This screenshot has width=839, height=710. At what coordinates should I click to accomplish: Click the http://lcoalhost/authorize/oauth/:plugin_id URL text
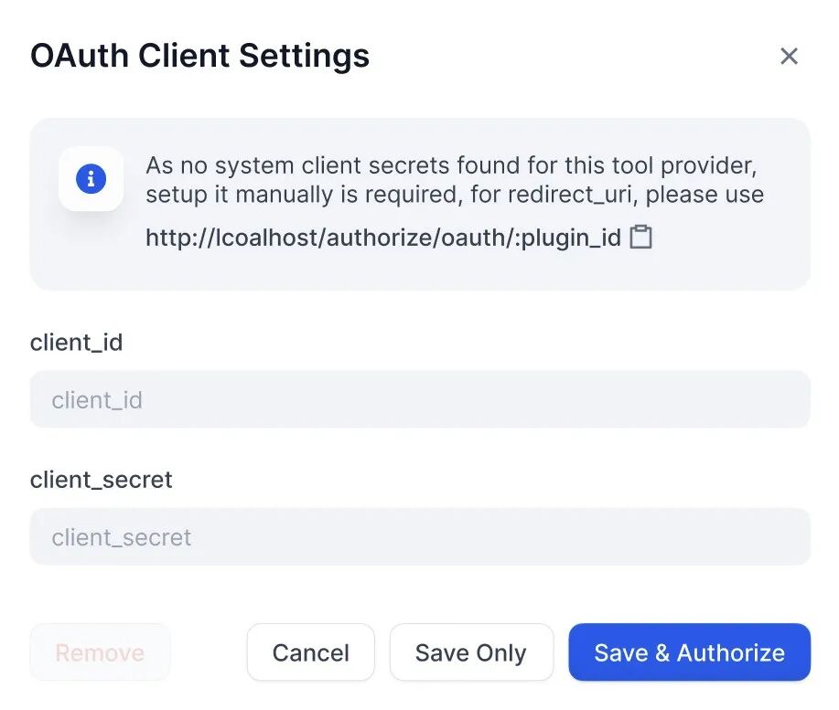(383, 238)
